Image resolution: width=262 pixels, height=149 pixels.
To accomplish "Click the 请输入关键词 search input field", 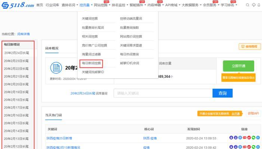I will click(x=163, y=93).
